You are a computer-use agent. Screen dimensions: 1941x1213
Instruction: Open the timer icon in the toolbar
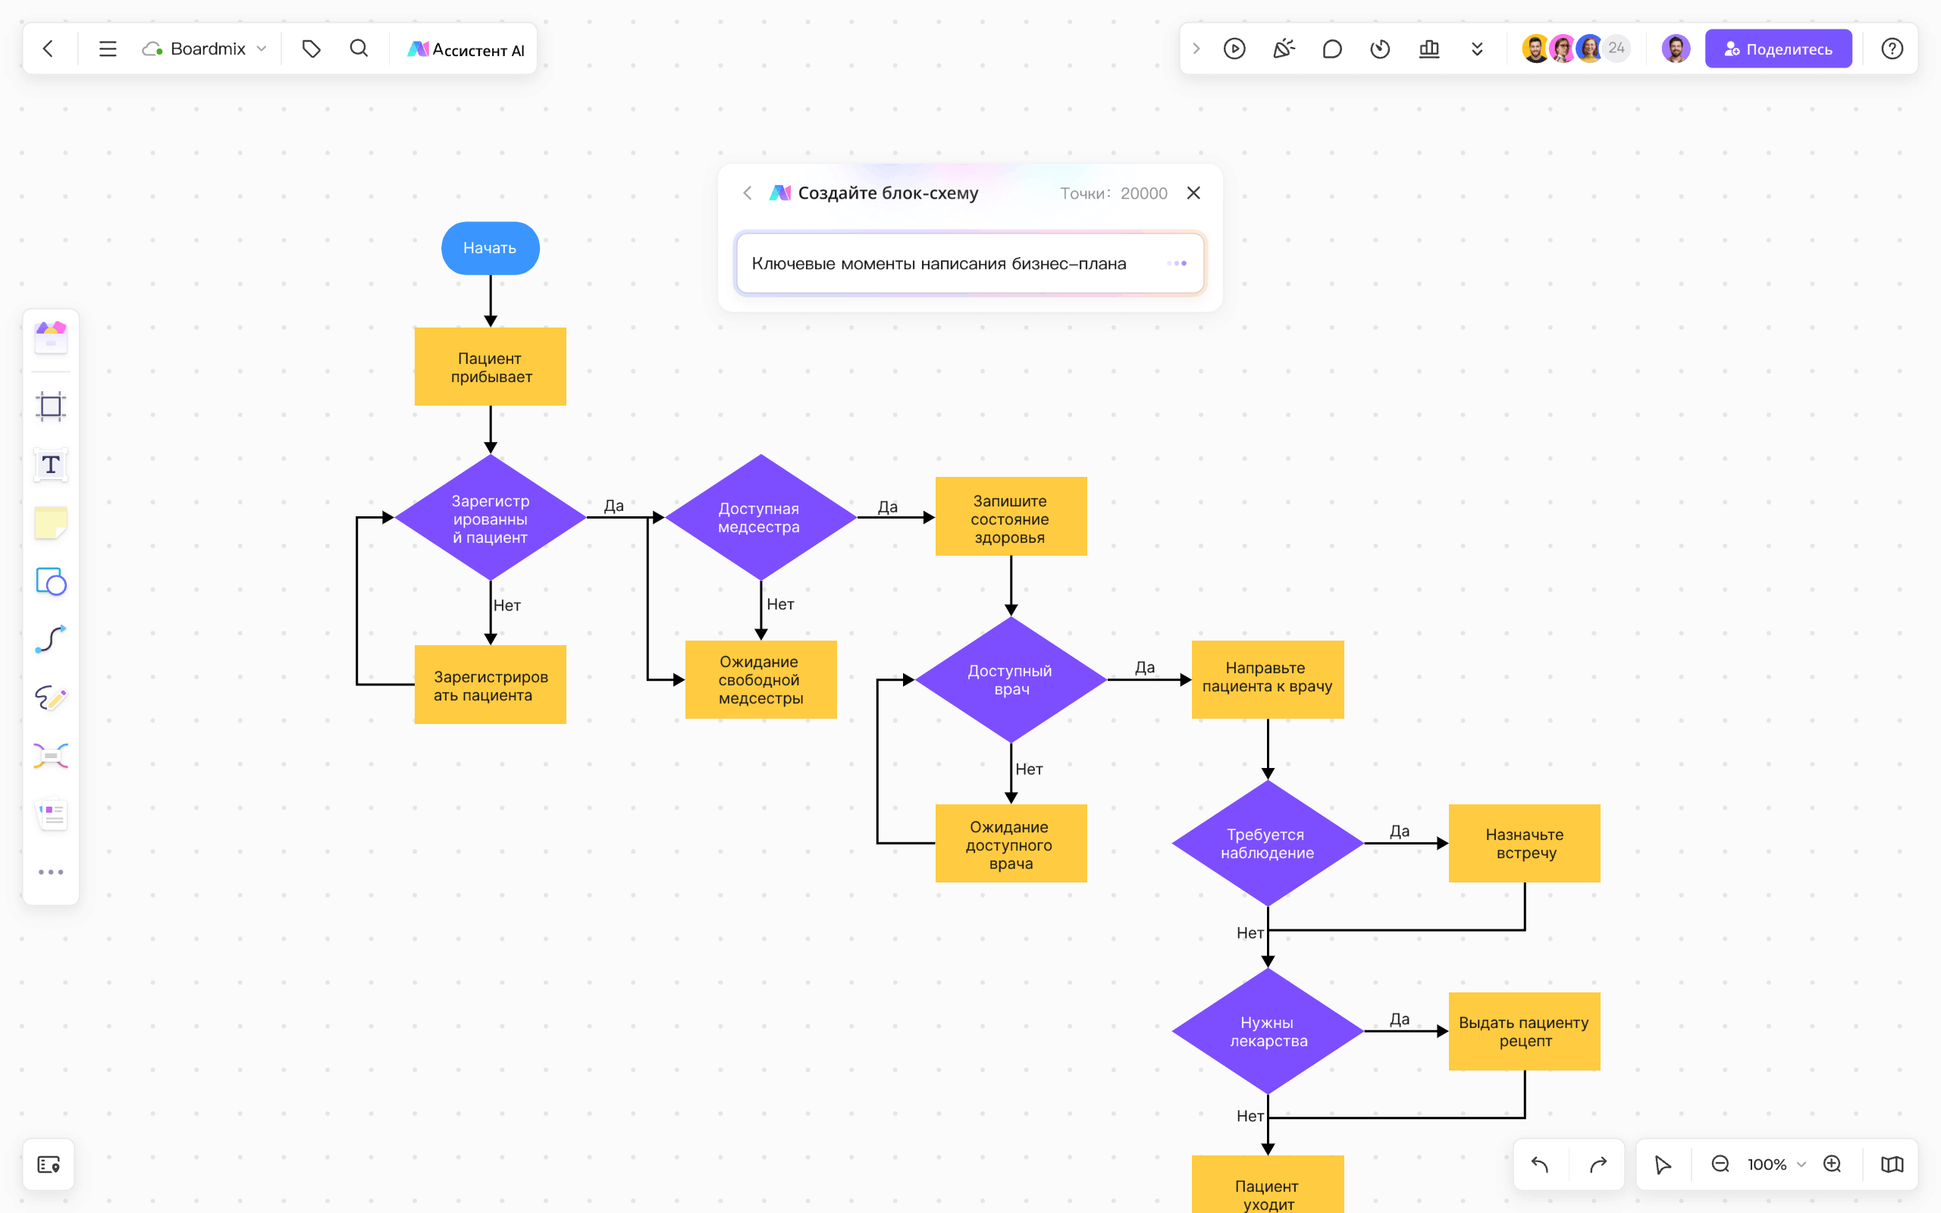point(1380,48)
